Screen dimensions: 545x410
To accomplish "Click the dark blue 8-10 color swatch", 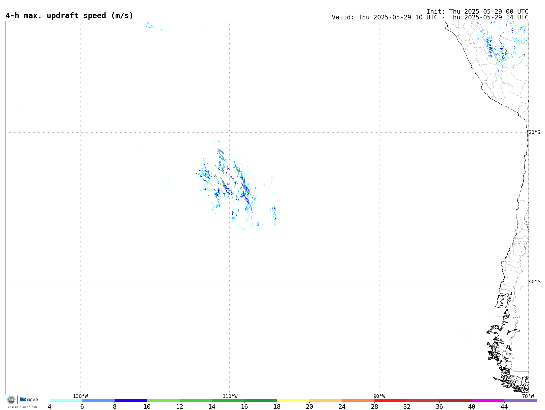I will pyautogui.click(x=131, y=400).
